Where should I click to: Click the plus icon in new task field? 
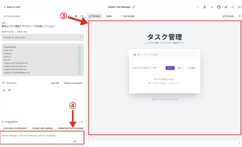(x=135, y=55)
